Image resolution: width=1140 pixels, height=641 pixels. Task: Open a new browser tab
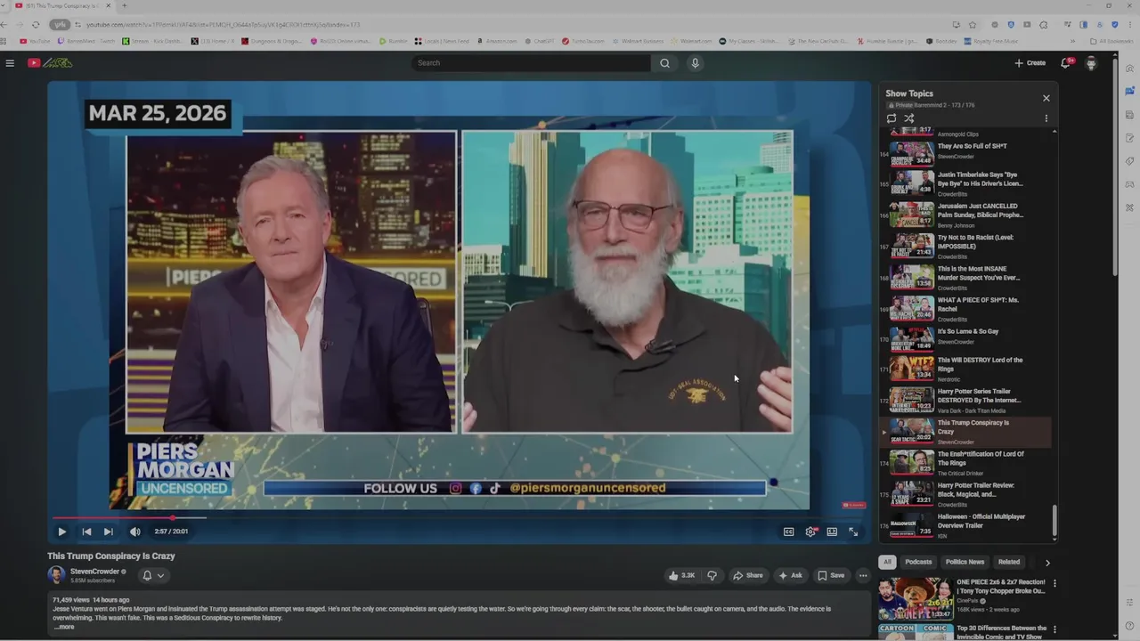click(x=124, y=5)
